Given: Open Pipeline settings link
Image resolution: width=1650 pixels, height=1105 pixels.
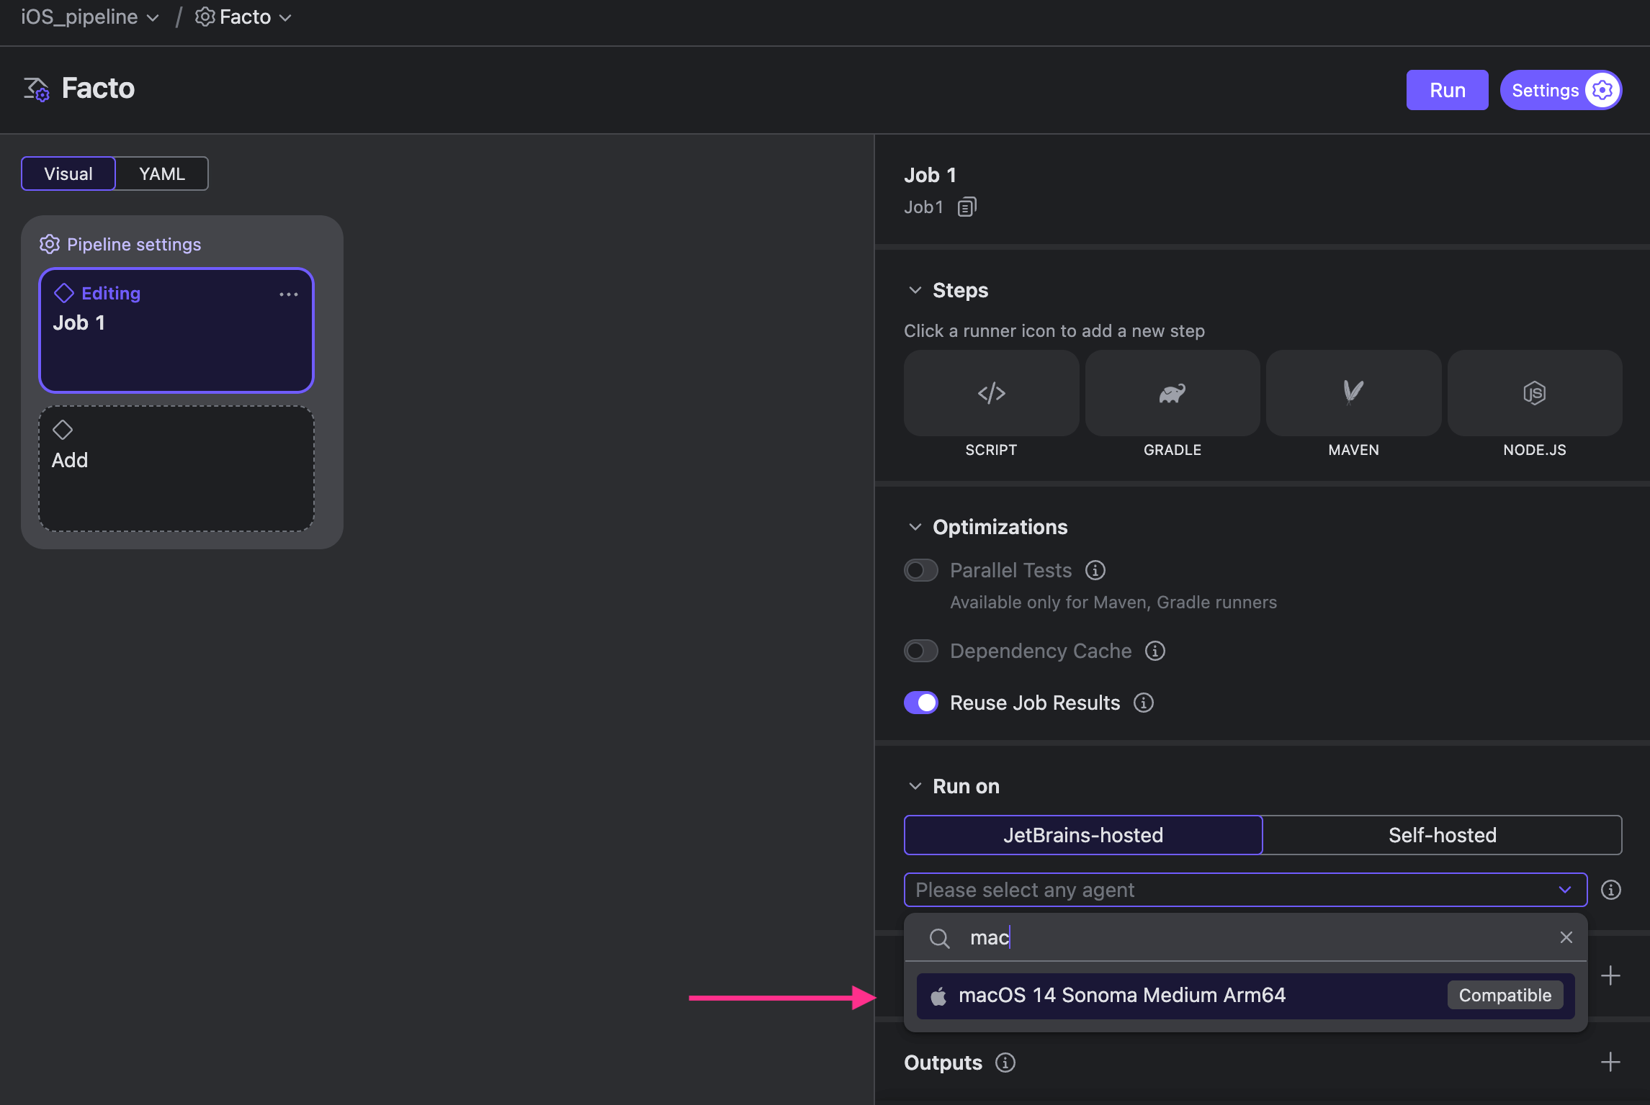Looking at the screenshot, I should pyautogui.click(x=134, y=245).
